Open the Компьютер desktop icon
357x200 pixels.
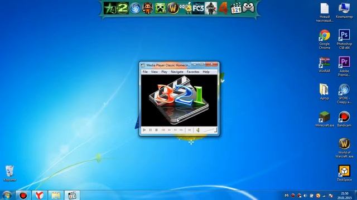[x=344, y=11]
